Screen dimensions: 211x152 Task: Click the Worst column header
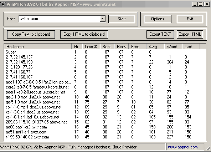pyautogui.click(x=173, y=47)
